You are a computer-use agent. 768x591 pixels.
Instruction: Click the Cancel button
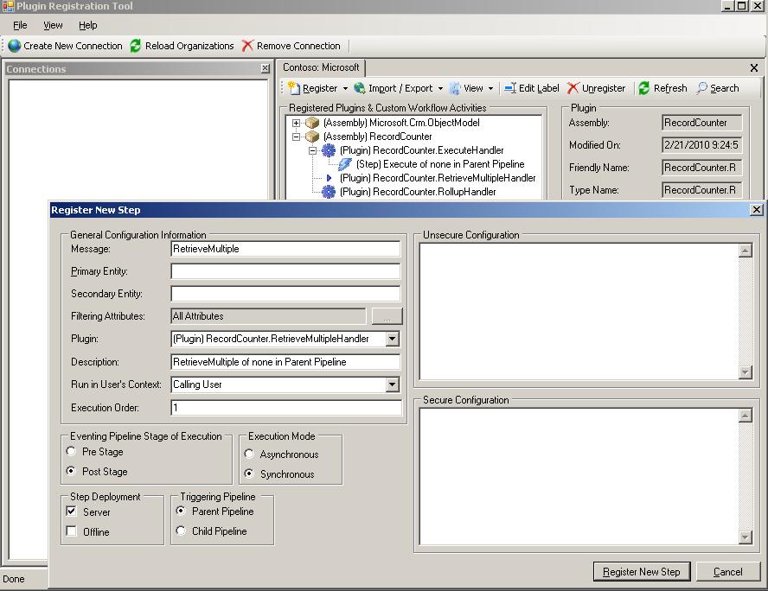(728, 571)
